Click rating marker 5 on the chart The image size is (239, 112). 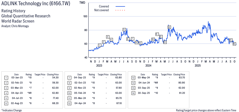pyautogui.click(x=124, y=30)
